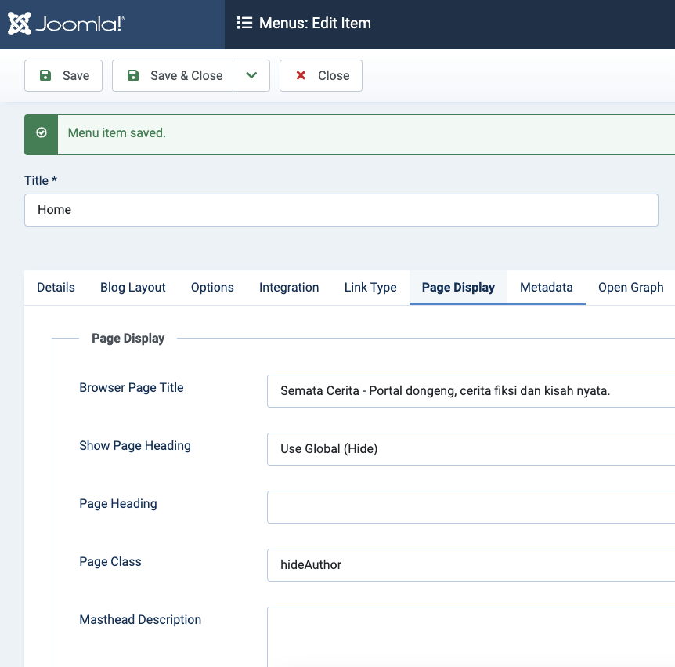Go to the Integration tab
Image resolution: width=675 pixels, height=667 pixels.
289,288
